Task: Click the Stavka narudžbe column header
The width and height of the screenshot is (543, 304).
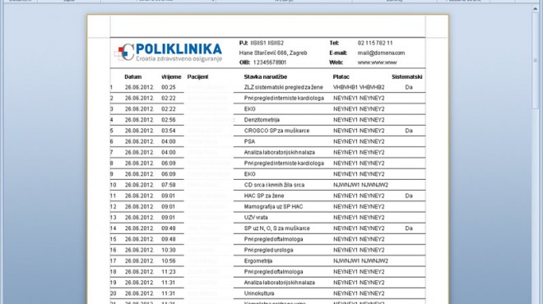Action: click(266, 77)
